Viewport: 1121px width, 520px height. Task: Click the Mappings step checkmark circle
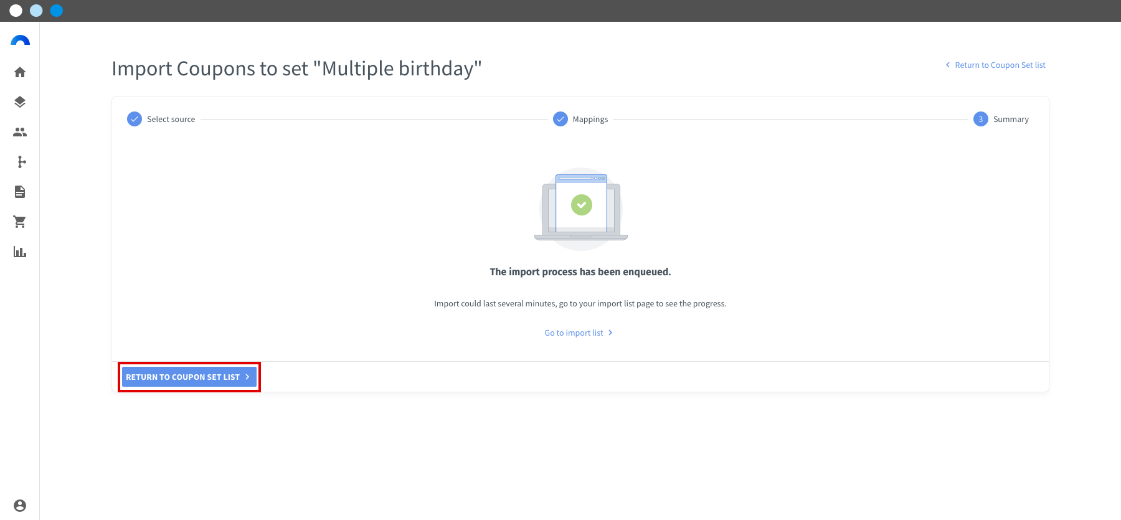pyautogui.click(x=560, y=119)
